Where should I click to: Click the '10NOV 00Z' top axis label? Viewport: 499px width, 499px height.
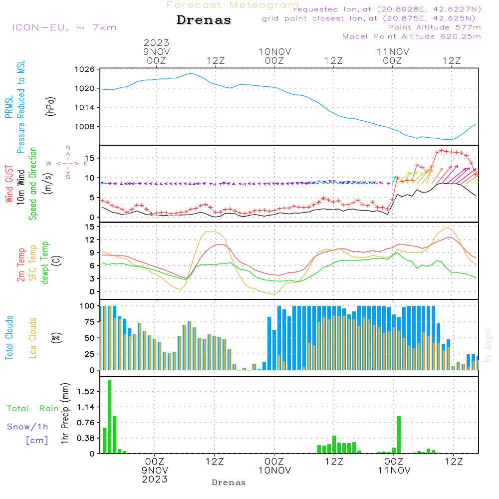(x=274, y=56)
